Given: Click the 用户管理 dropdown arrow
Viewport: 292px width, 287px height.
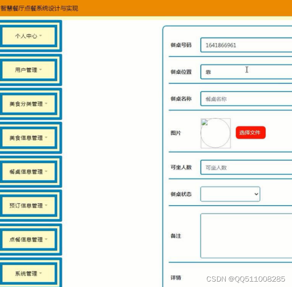Looking at the screenshot, I should pos(41,70).
